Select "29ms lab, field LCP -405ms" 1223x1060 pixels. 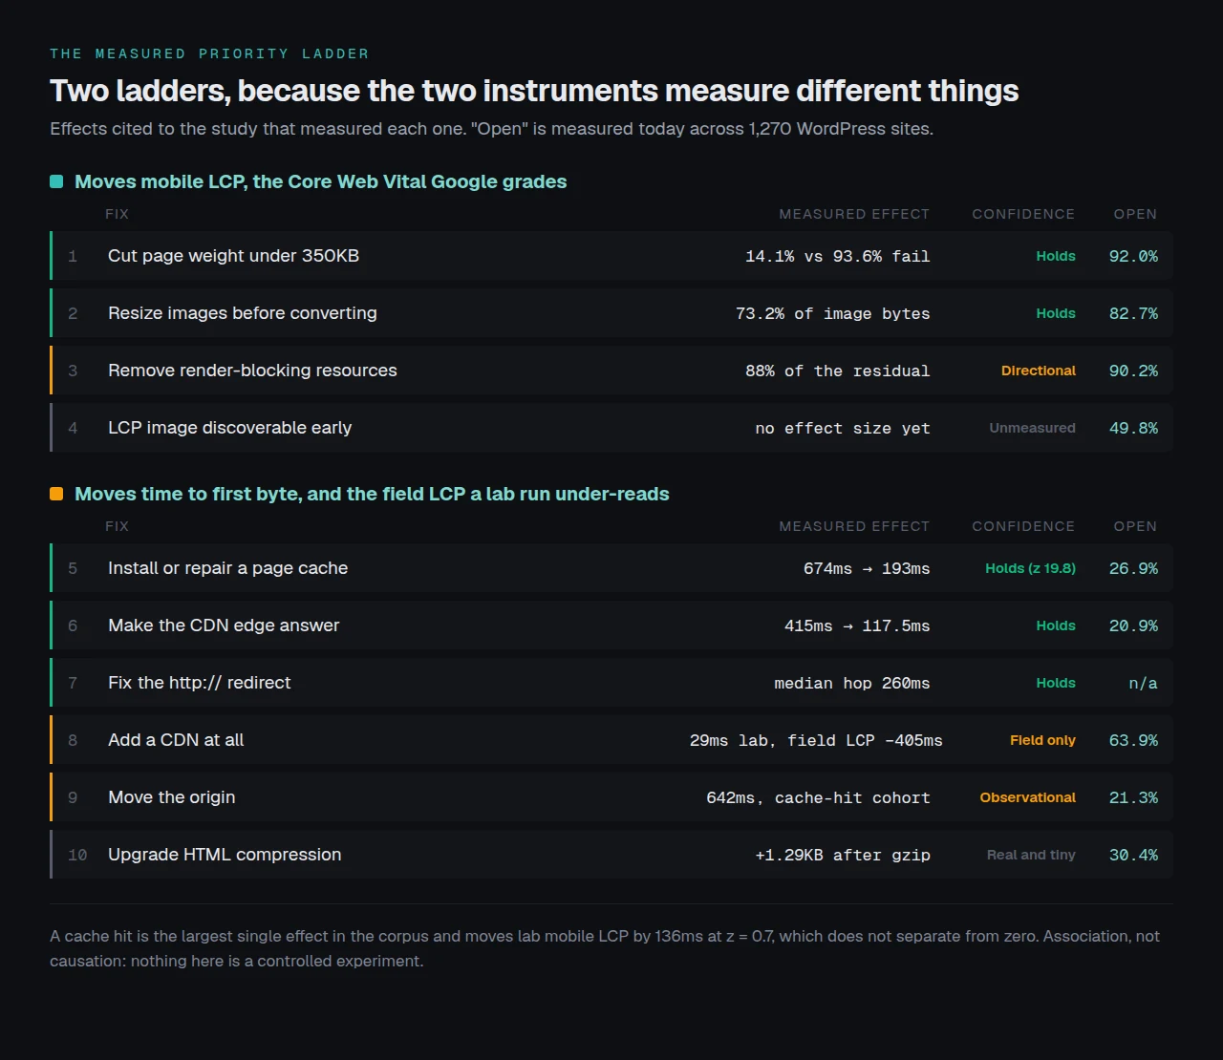tap(816, 740)
